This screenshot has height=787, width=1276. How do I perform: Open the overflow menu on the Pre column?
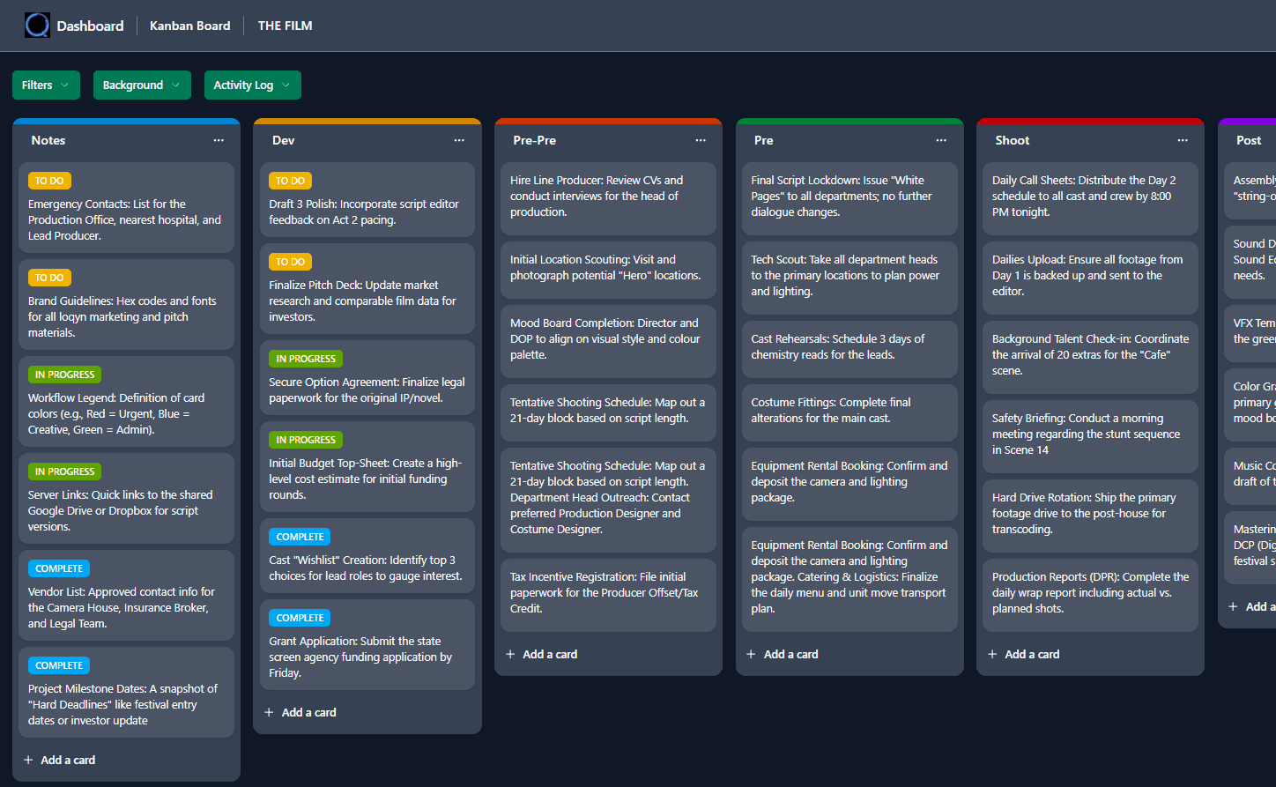pyautogui.click(x=941, y=139)
